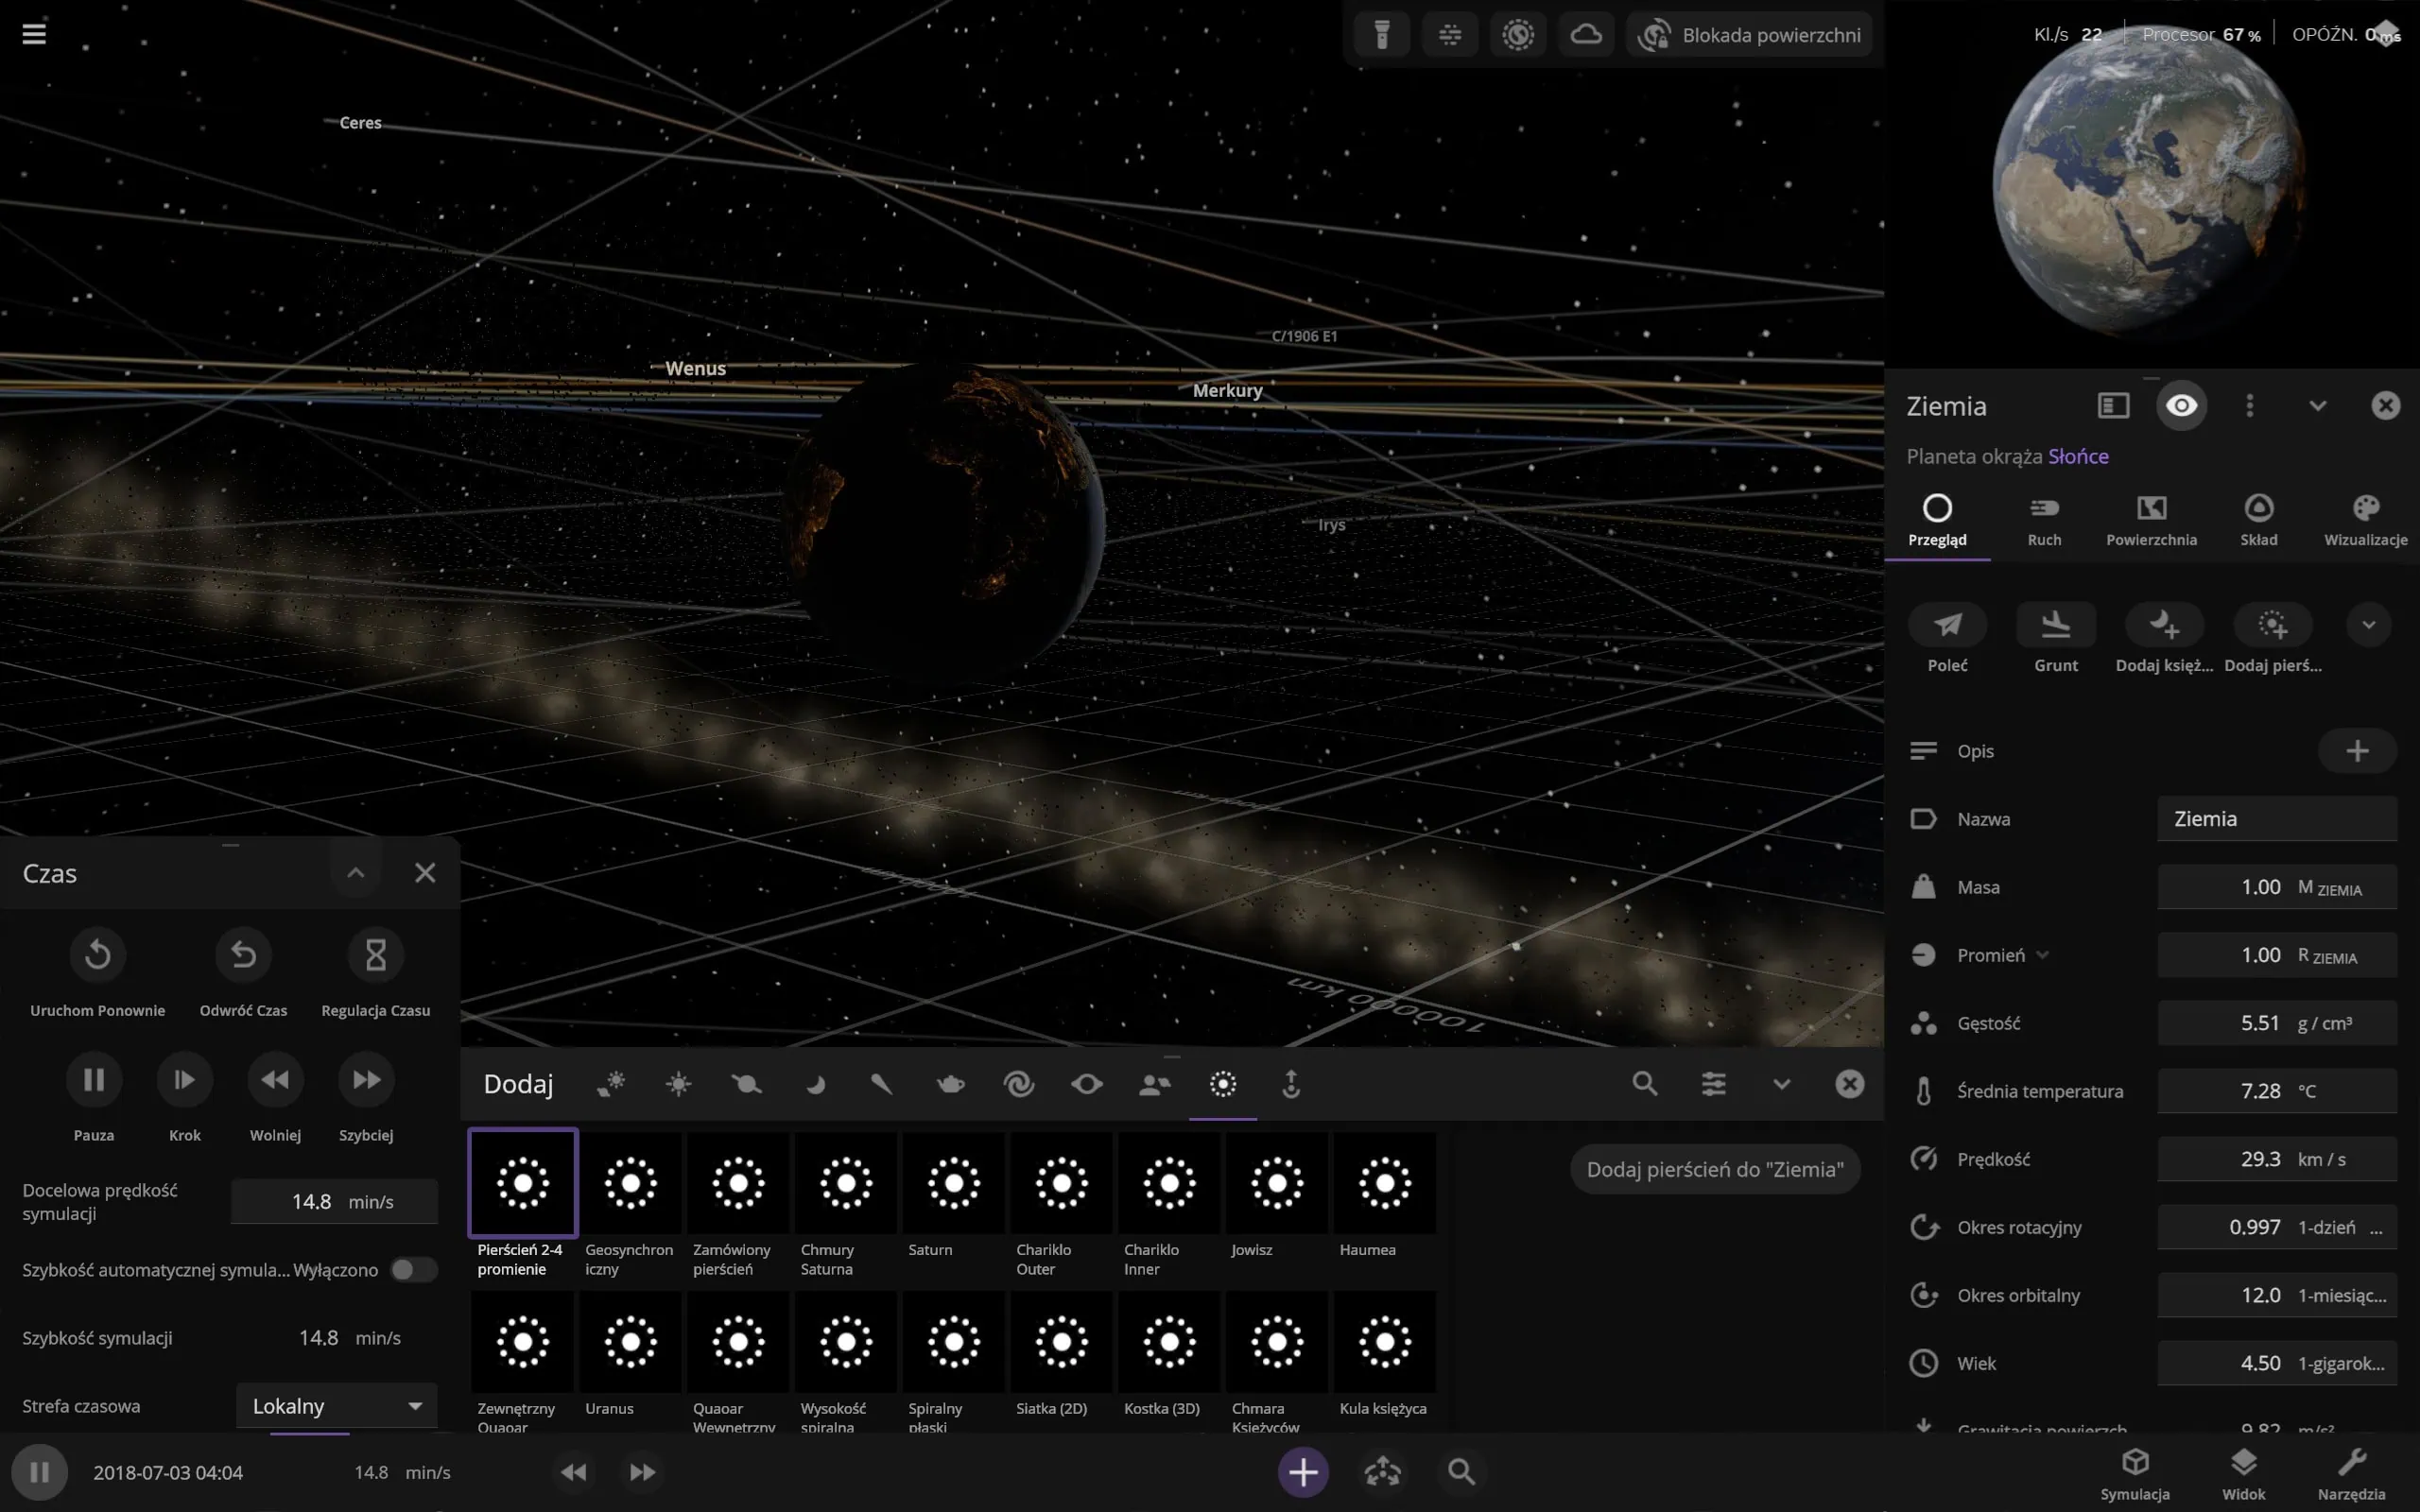Viewport: 2420px width, 1512px height.
Task: Collapse the Czas panel with the chevron
Action: (x=355, y=872)
